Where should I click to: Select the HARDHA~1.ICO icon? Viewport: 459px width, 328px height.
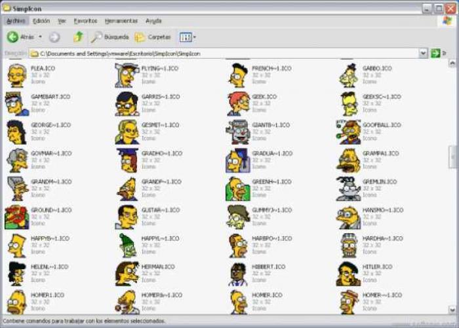coord(349,246)
